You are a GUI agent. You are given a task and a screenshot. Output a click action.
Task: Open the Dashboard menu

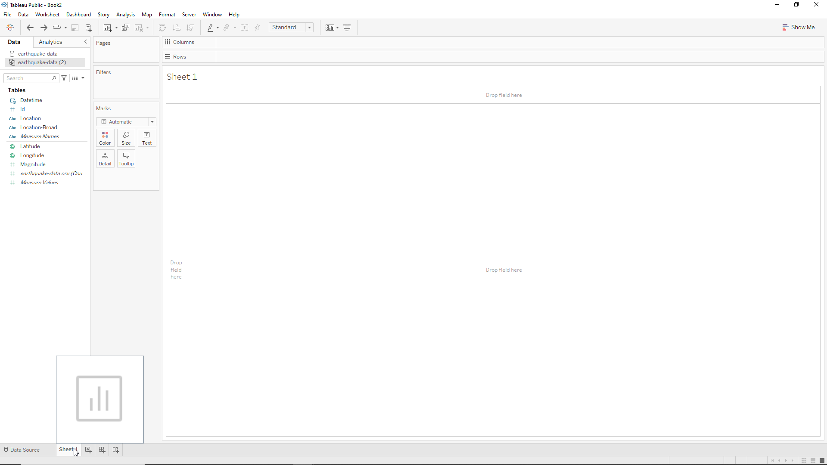pos(78,15)
